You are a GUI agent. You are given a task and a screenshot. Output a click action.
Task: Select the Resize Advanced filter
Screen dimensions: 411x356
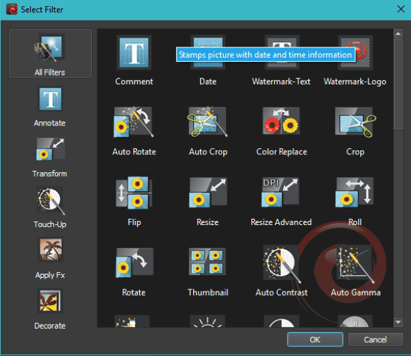click(x=281, y=194)
